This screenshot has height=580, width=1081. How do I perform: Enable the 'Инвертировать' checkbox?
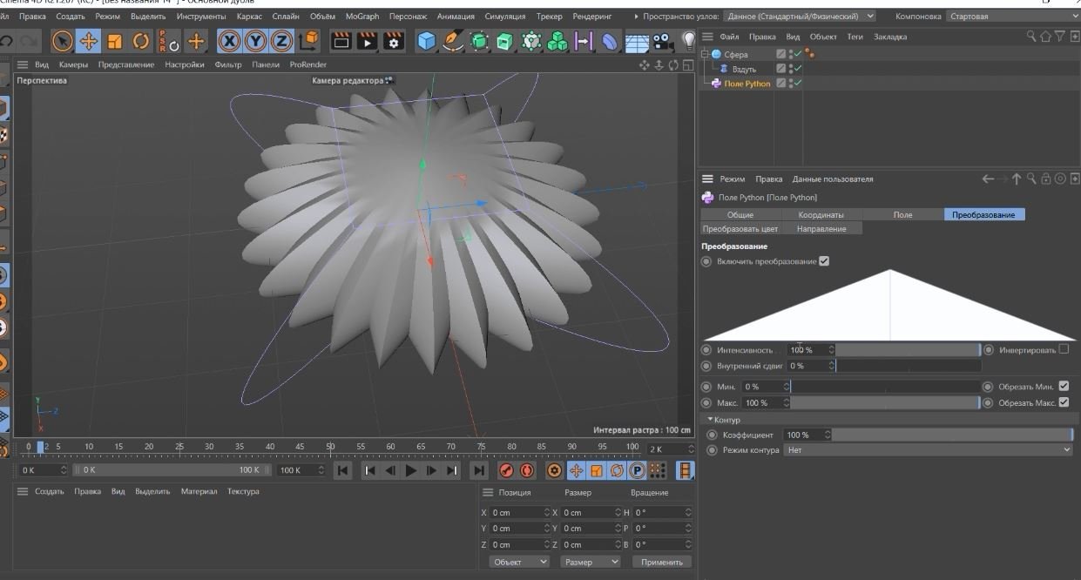(x=1064, y=349)
